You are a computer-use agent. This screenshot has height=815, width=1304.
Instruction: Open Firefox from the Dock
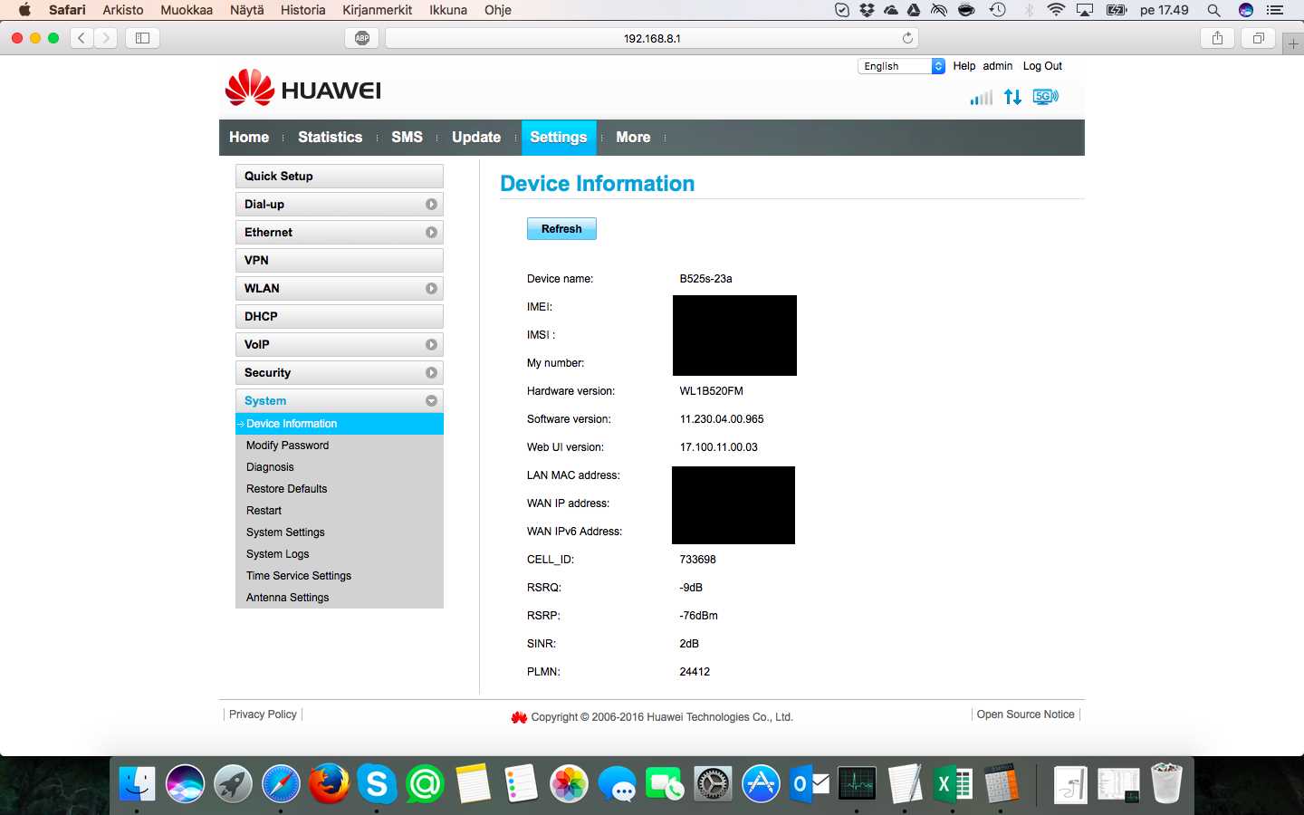pyautogui.click(x=329, y=783)
